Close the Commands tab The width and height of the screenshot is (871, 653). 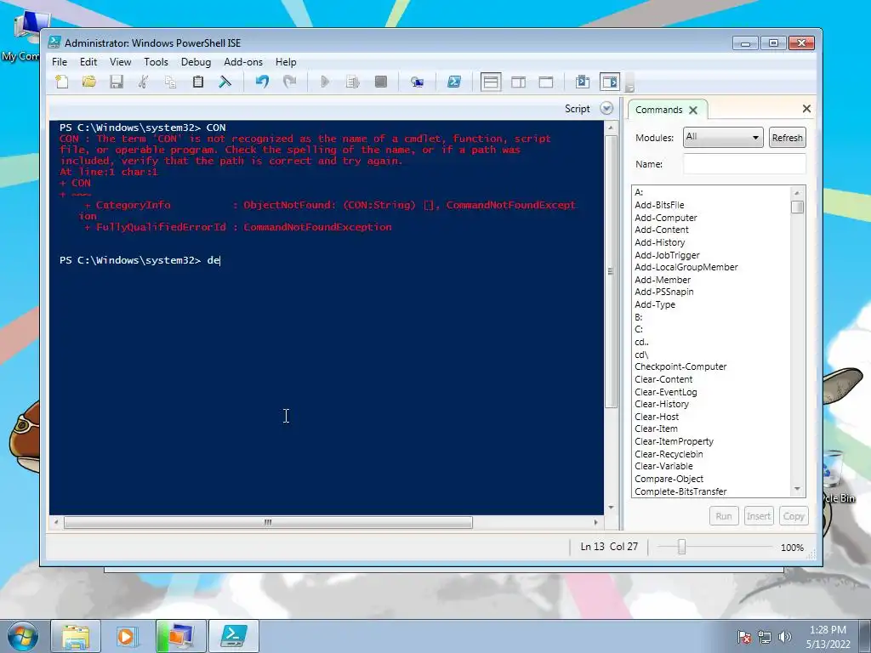tap(693, 110)
